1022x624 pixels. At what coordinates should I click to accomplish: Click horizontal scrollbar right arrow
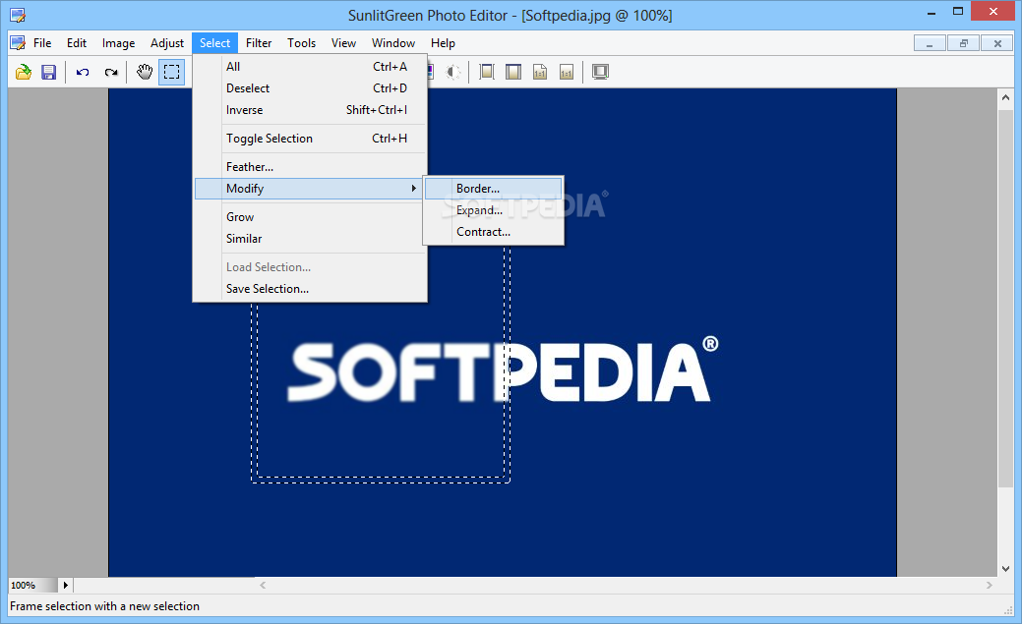tap(990, 585)
